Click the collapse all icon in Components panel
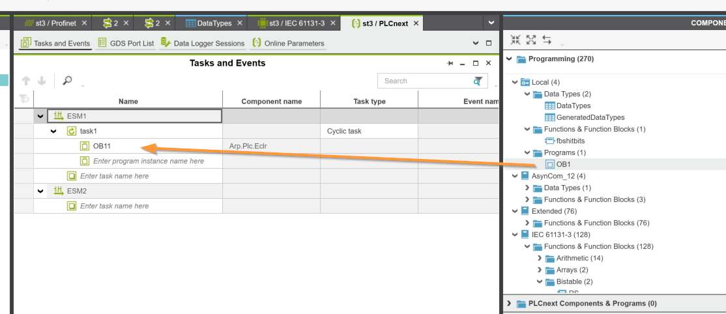This screenshot has width=726, height=314. coord(515,40)
